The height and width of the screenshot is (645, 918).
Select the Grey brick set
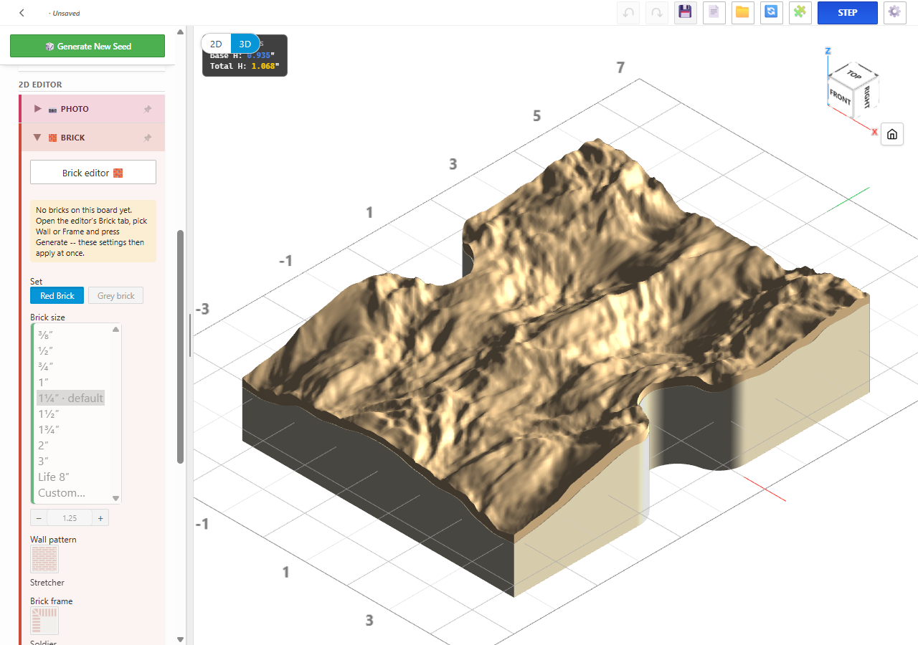[116, 296]
